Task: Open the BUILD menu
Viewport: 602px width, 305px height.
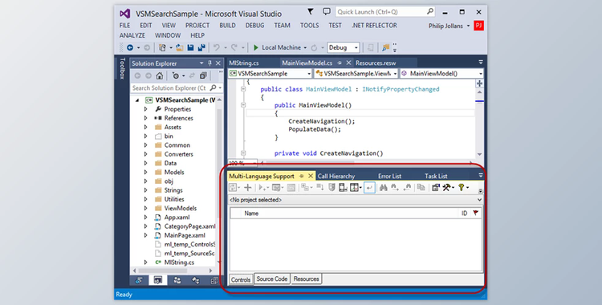Action: coord(228,26)
